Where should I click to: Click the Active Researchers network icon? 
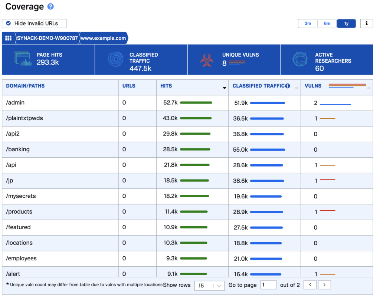coord(299,59)
